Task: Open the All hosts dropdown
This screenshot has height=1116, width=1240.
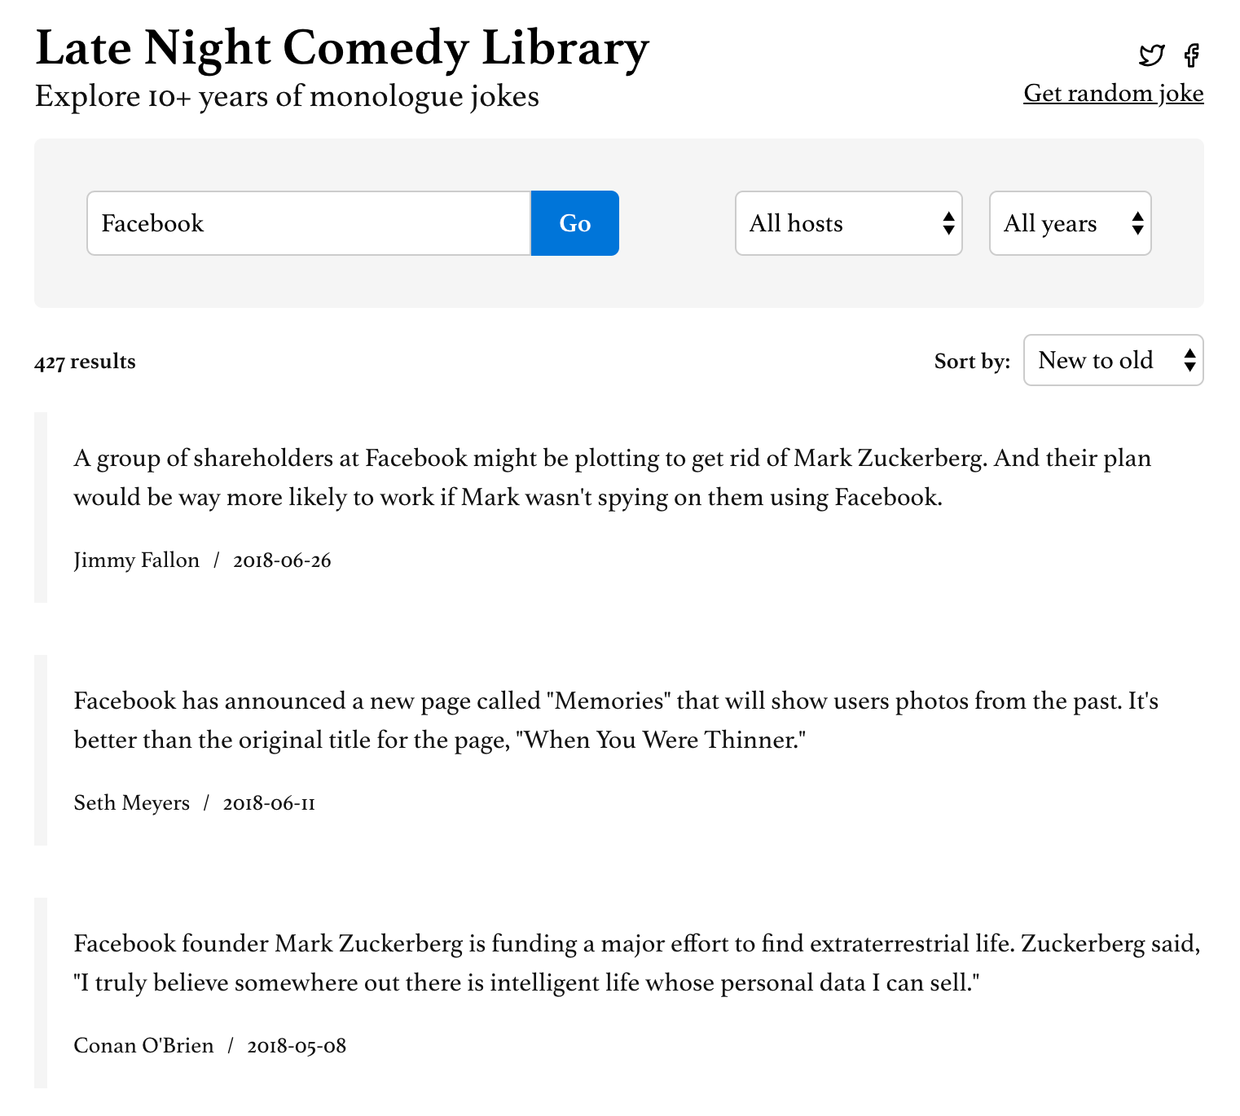Action: [848, 223]
